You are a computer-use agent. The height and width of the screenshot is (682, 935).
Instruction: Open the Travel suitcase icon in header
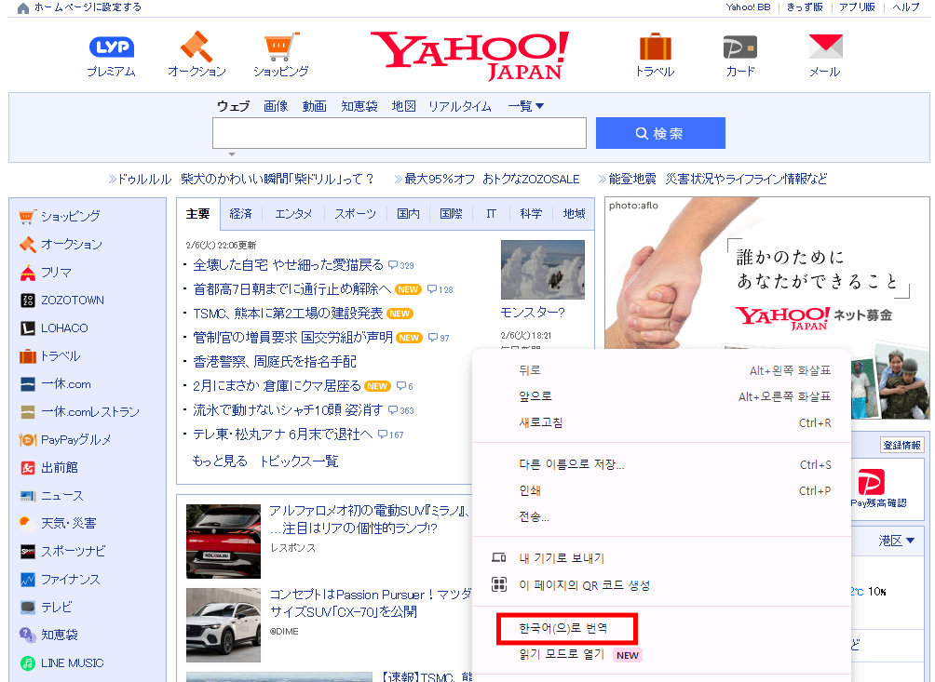click(656, 47)
